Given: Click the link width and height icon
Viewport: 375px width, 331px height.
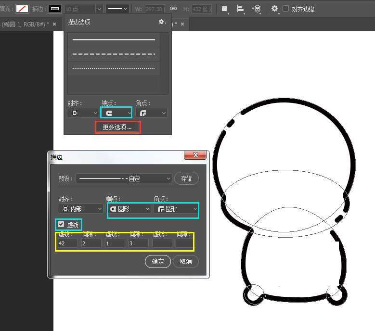Looking at the screenshot, I should pyautogui.click(x=173, y=9).
